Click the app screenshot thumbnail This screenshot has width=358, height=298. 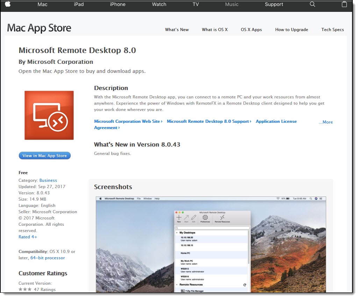[x=211, y=245]
